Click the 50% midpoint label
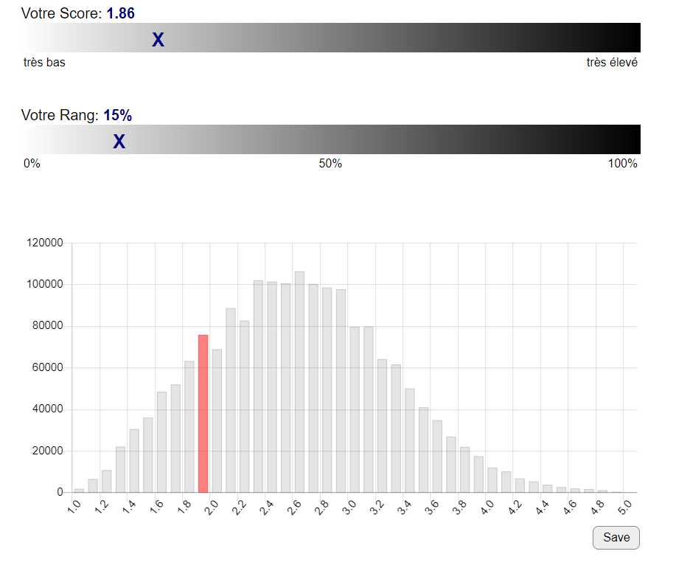The width and height of the screenshot is (690, 568). [330, 164]
